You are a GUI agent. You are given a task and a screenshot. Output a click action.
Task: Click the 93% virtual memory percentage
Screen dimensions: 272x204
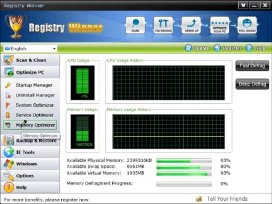click(x=225, y=173)
